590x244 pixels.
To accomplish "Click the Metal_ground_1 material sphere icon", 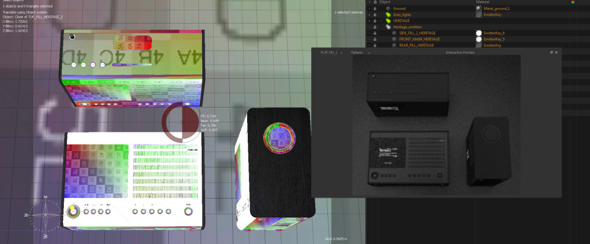I will [478, 9].
